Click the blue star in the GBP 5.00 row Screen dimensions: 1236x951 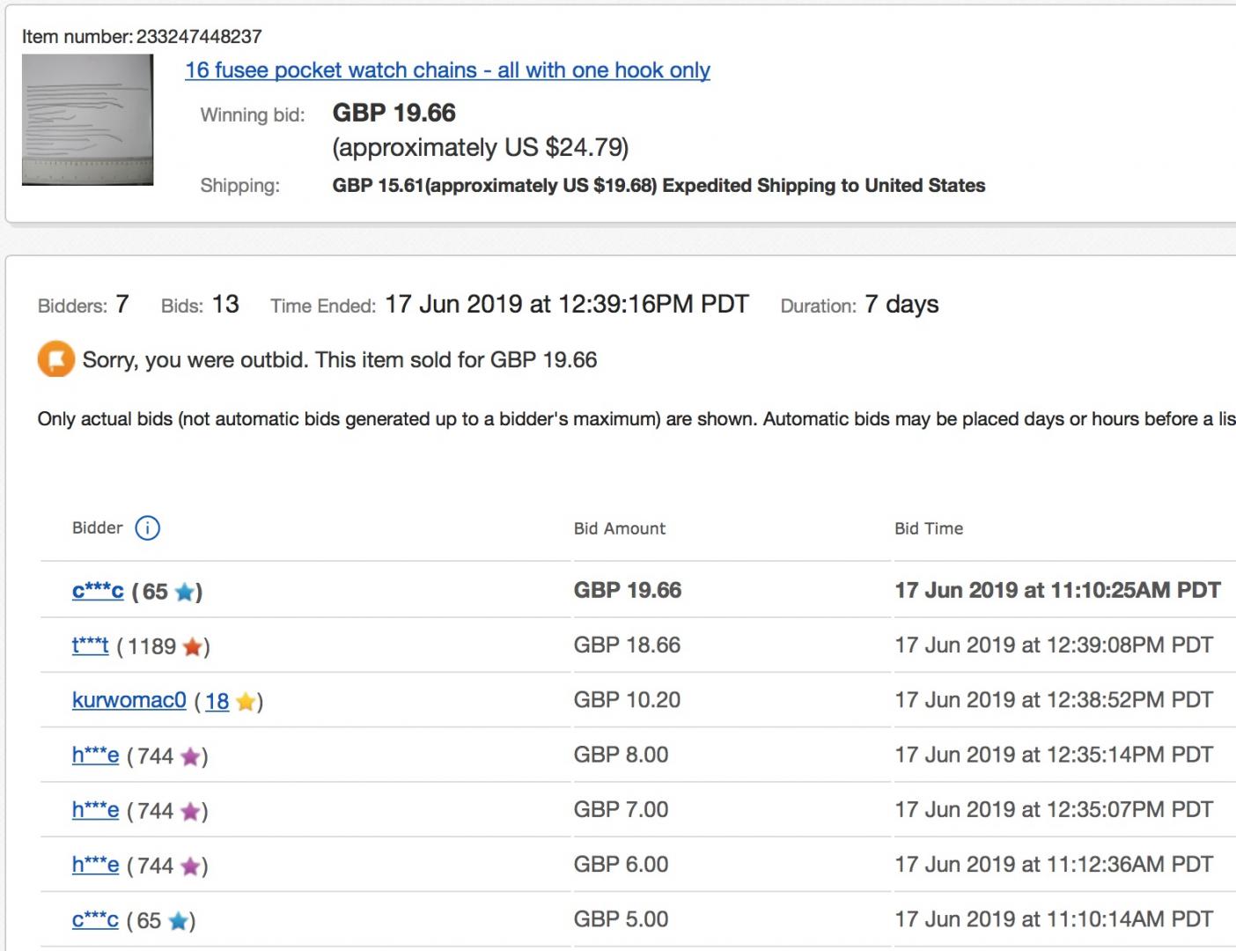click(178, 921)
